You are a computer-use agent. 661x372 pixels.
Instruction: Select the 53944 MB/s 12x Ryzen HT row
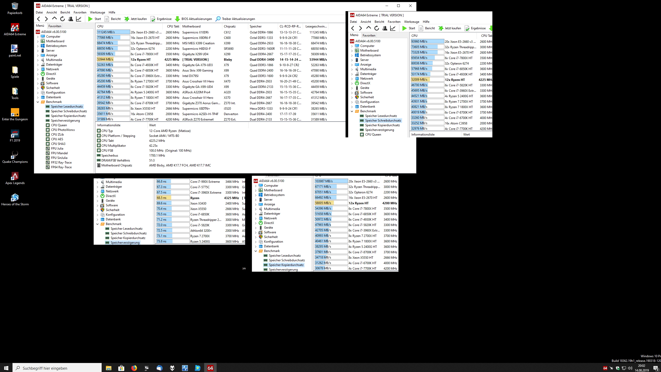pos(212,59)
